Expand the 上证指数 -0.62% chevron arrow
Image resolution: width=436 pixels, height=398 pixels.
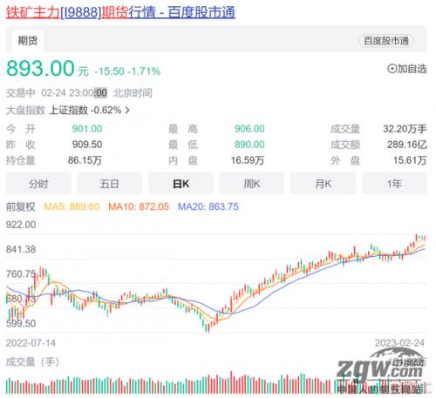pos(127,110)
